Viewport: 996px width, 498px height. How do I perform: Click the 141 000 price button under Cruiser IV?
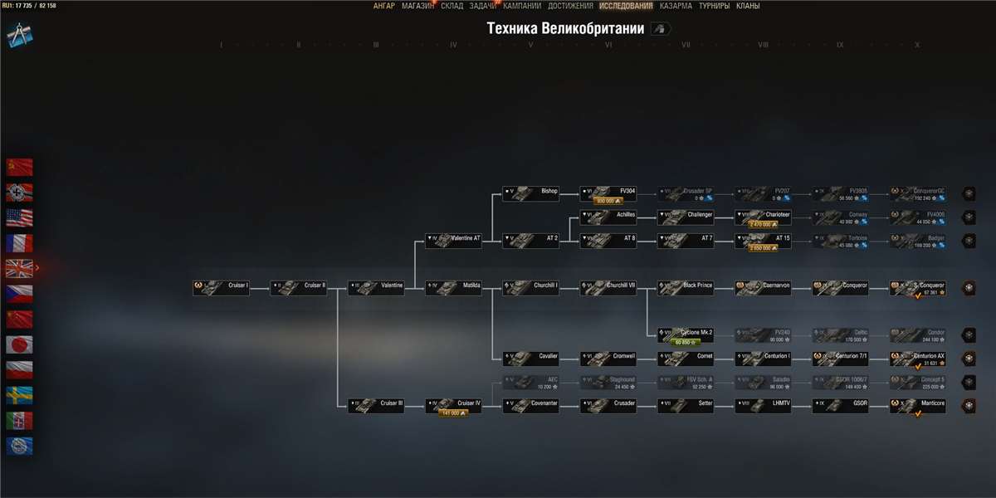(453, 413)
